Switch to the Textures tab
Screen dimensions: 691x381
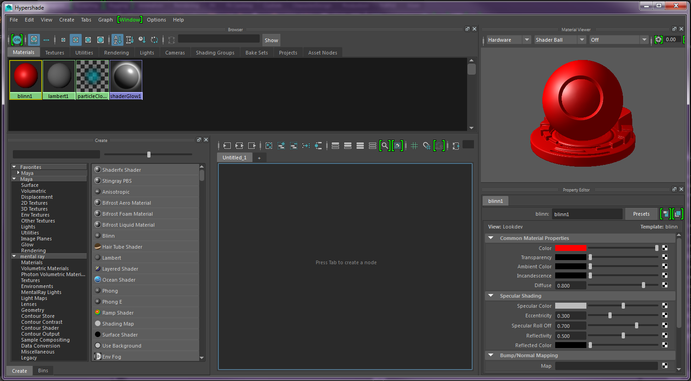[x=55, y=53]
